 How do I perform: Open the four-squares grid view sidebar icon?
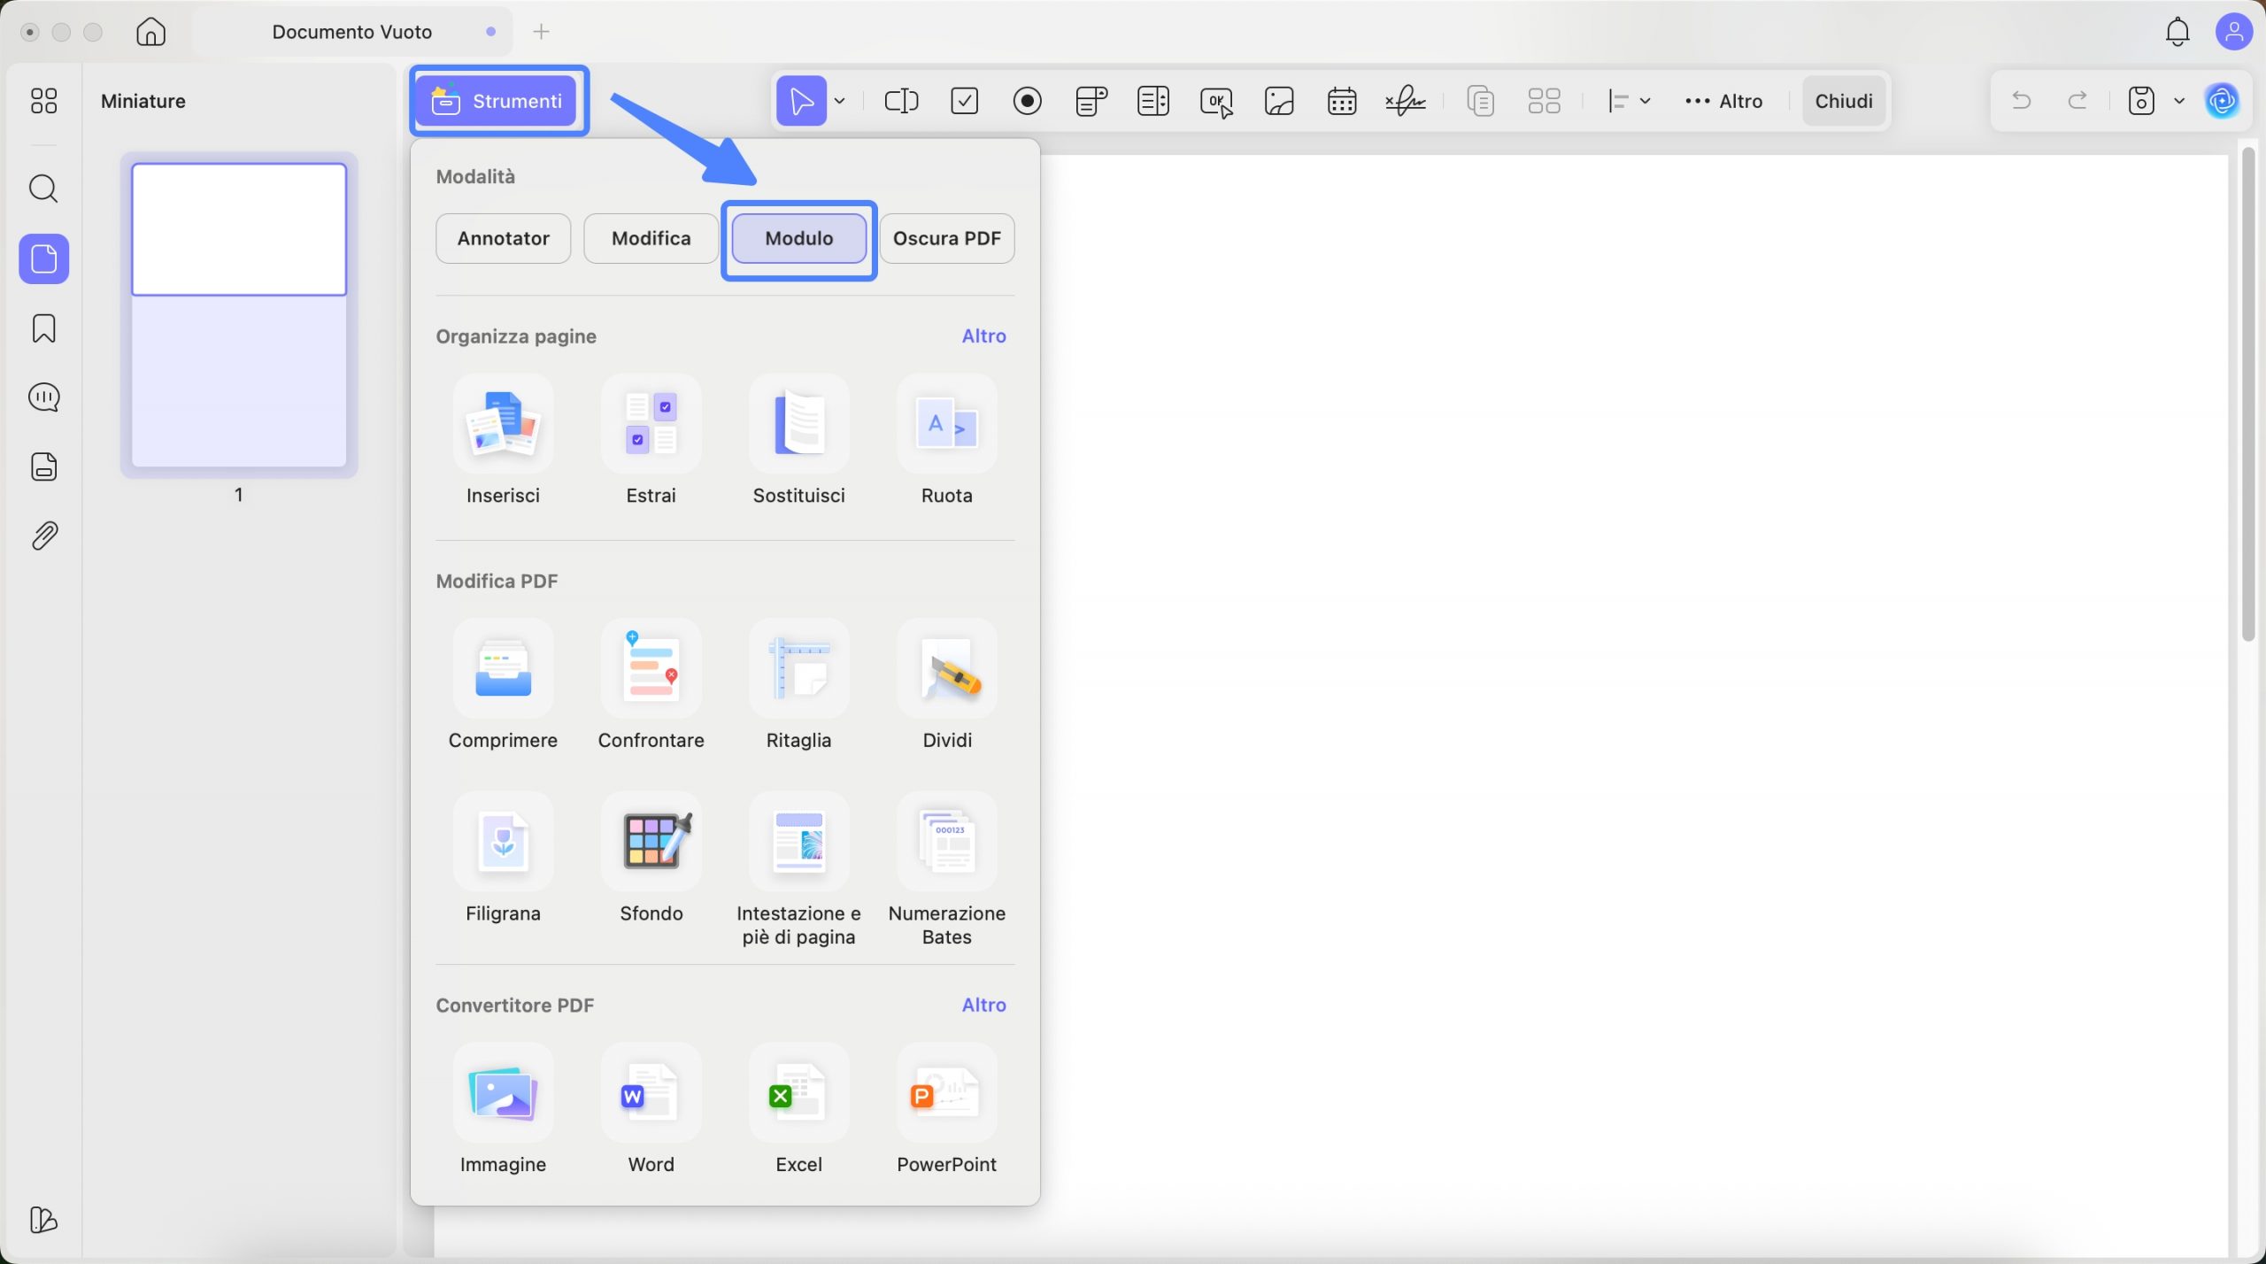tap(43, 101)
